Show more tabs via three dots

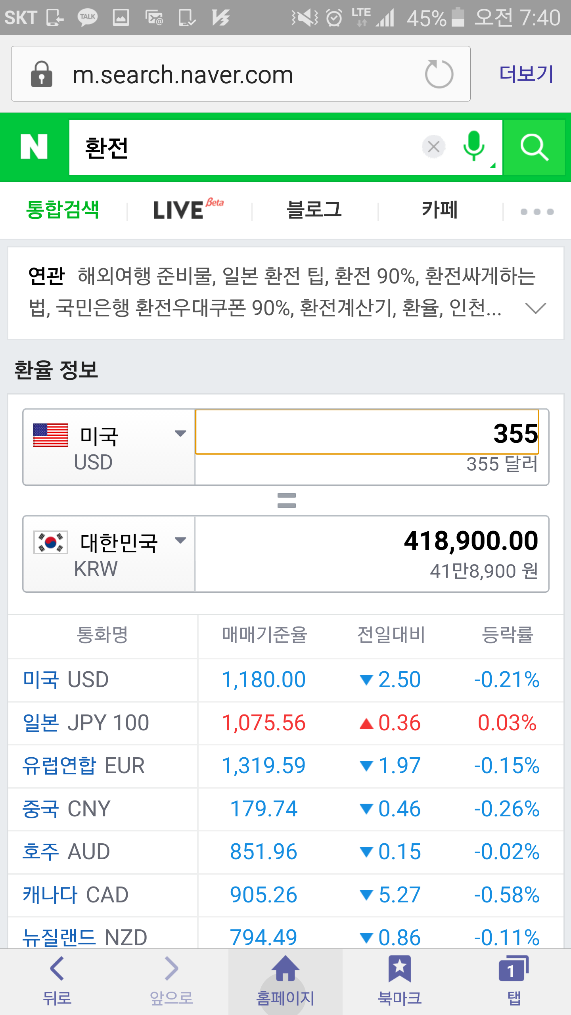coord(537,212)
